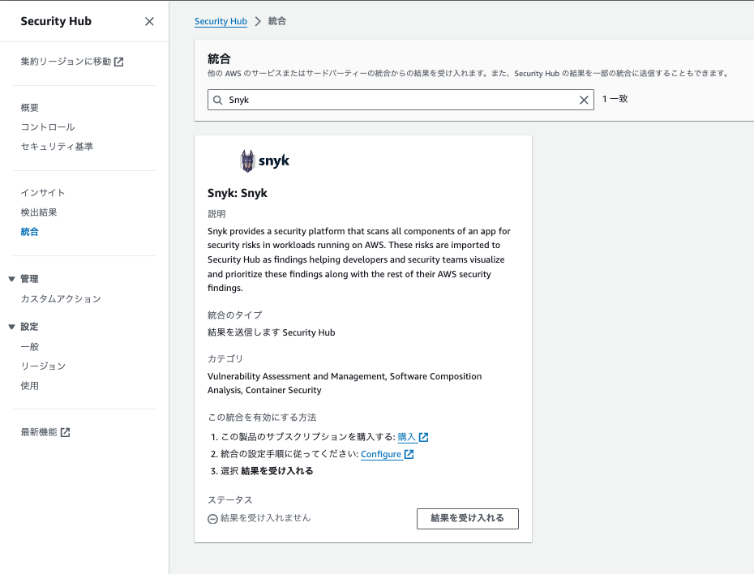Click the breadcrumb chevron separator
This screenshot has width=754, height=574.
click(258, 21)
